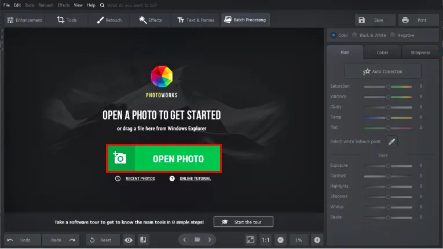Click the Shadows slider handle

(388, 197)
